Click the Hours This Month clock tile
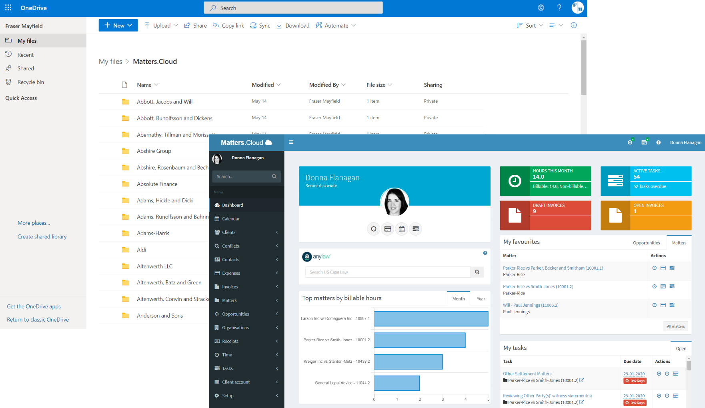 click(x=515, y=181)
